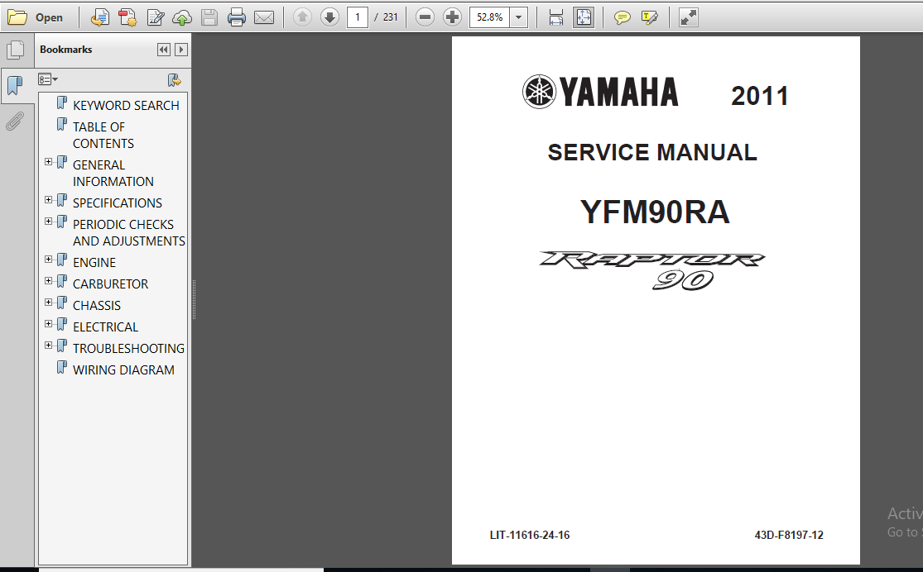
Task: Click the 52.8% zoom value field
Action: pos(490,17)
